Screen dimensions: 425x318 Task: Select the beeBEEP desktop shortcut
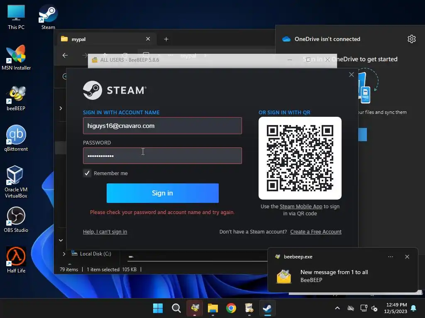[x=16, y=98]
